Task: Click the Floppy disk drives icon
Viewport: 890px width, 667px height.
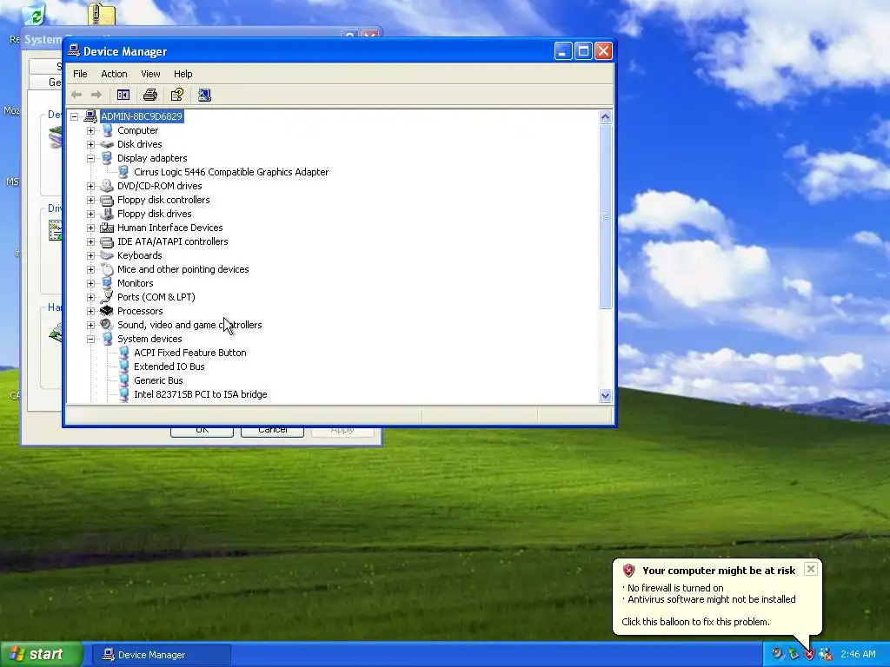Action: click(107, 214)
